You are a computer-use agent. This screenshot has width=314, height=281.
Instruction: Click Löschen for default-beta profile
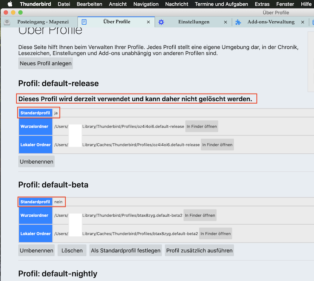(72, 250)
